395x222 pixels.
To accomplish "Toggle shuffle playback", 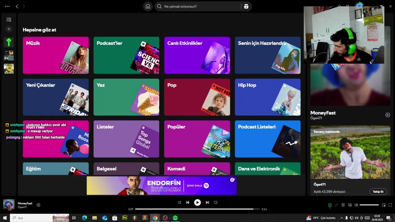I will point(179,203).
